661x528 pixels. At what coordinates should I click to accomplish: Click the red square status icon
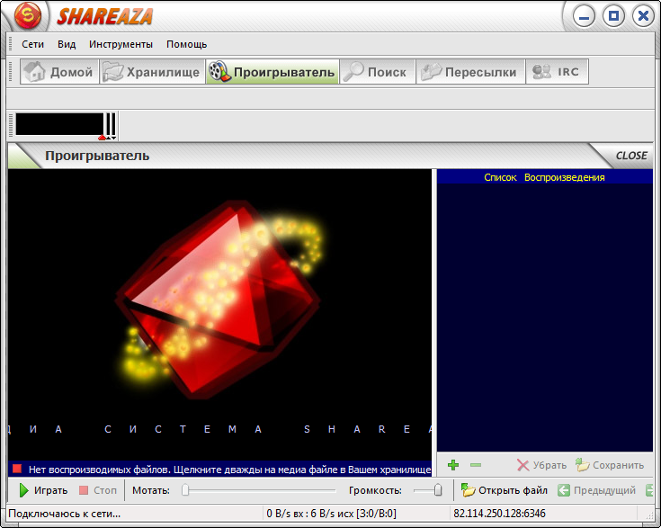click(17, 469)
